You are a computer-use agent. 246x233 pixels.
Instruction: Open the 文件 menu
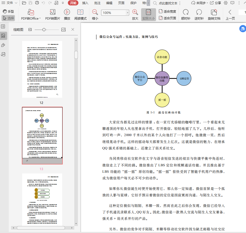tap(10, 3)
